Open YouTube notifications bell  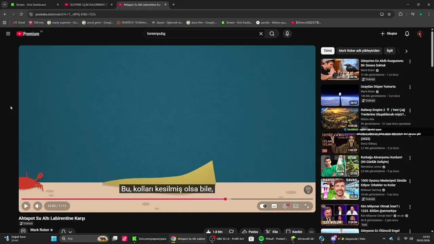(x=407, y=34)
